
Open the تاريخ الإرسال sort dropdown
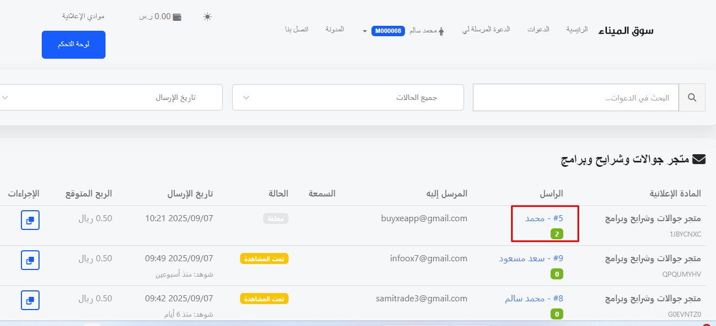(110, 98)
